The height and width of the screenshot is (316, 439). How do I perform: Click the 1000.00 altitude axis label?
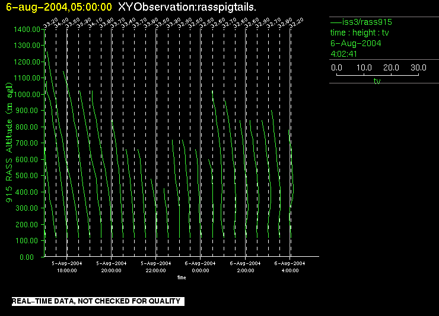27,95
